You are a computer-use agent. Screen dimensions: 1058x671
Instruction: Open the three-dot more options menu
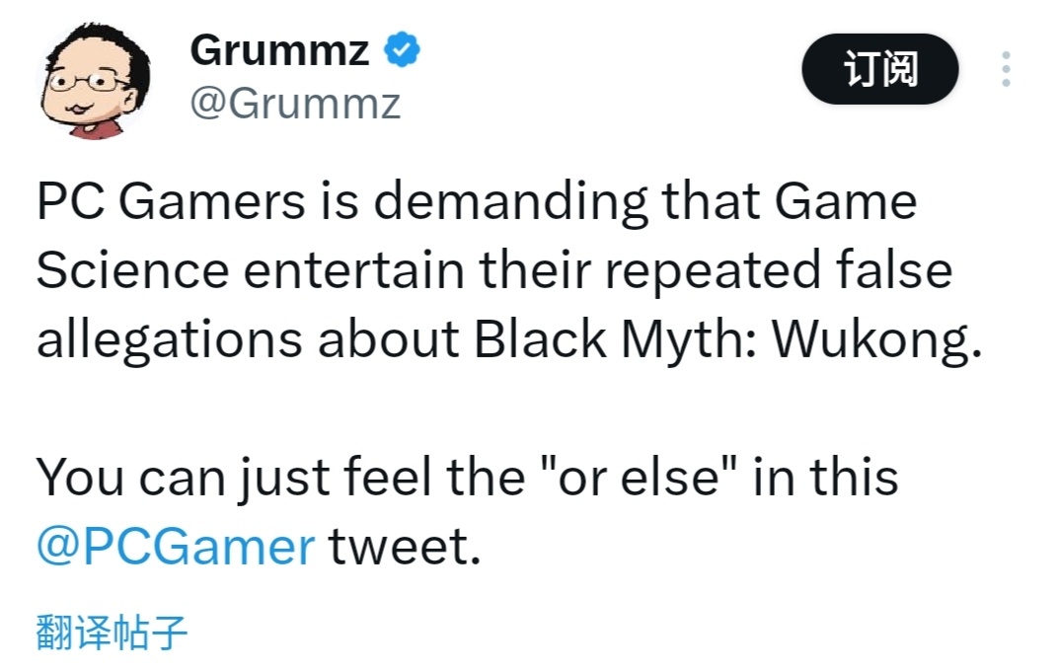[x=1005, y=69]
